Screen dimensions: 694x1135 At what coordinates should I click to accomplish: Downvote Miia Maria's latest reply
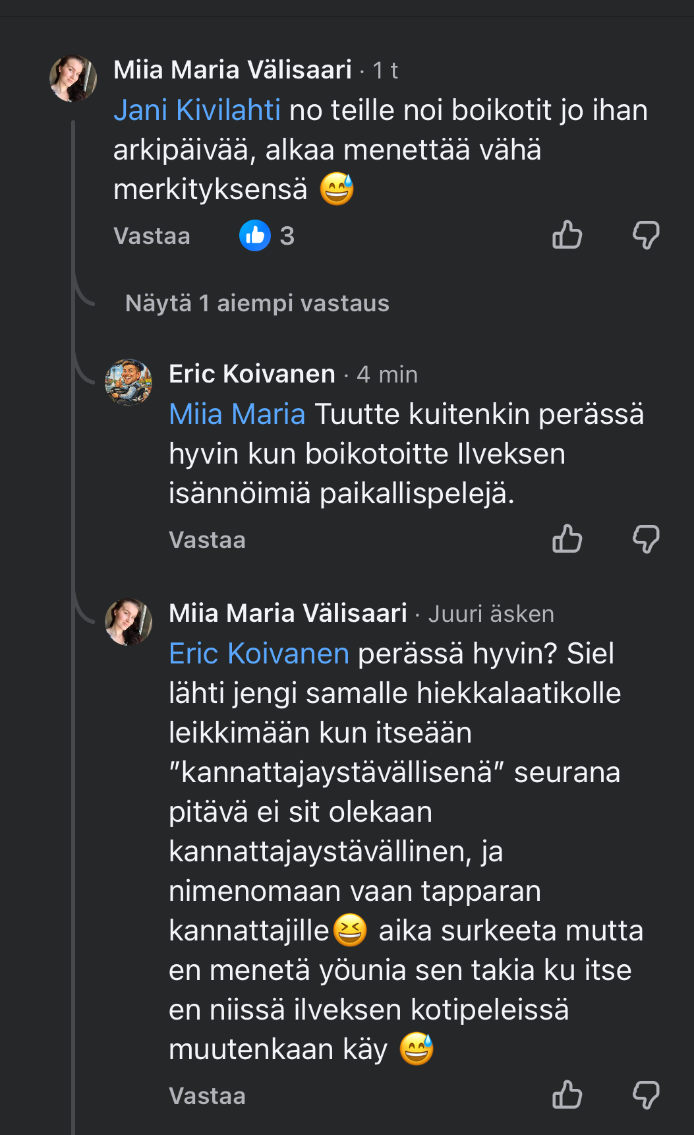pos(646,1095)
